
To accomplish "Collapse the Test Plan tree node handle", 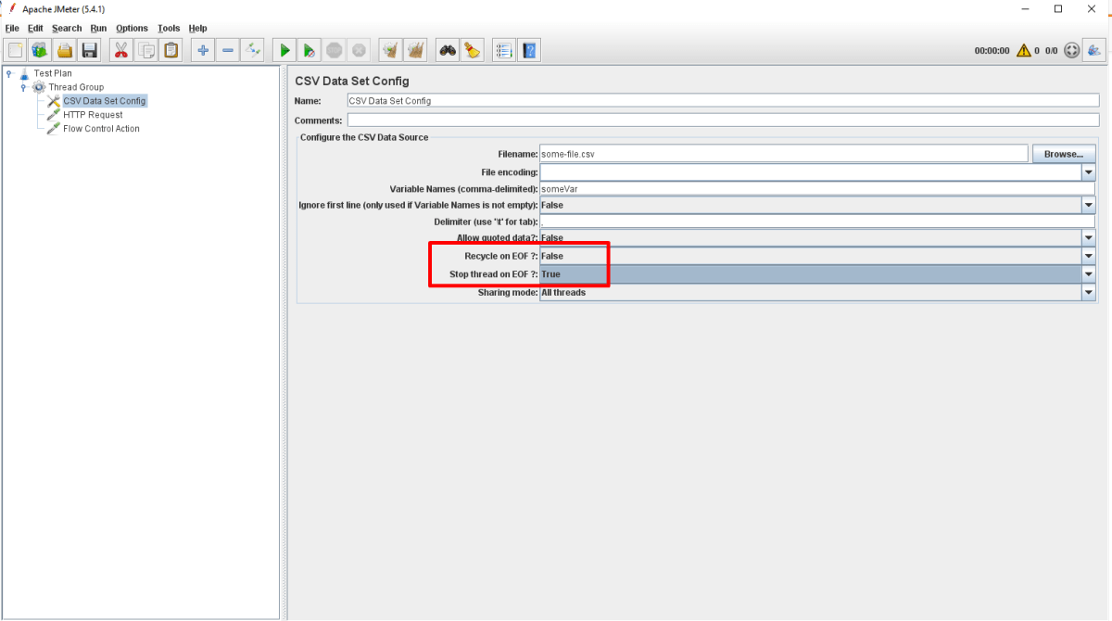I will coord(8,73).
